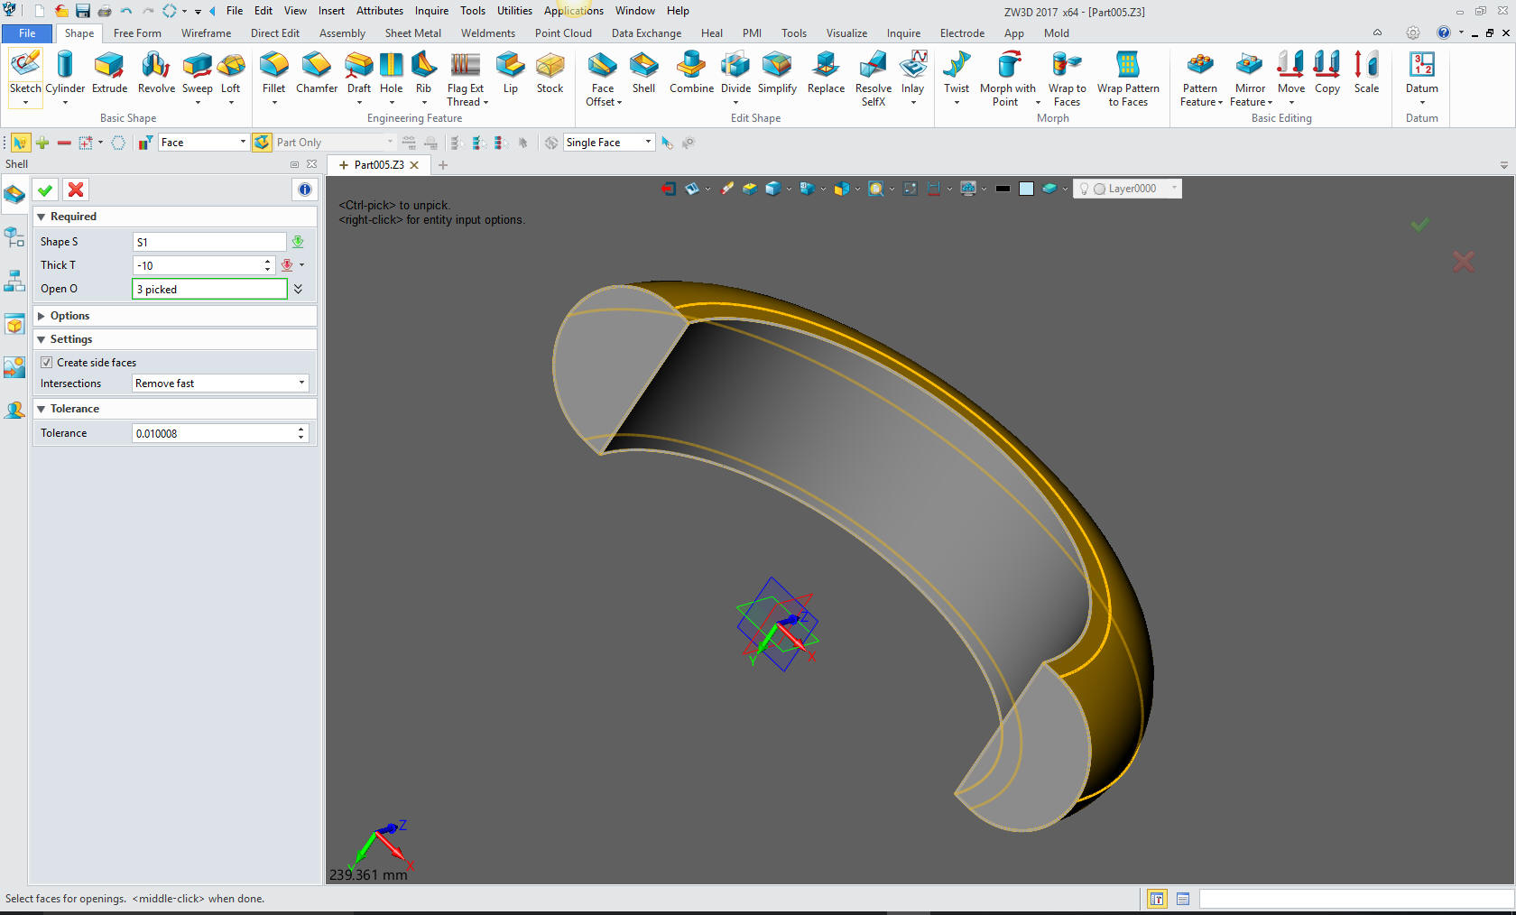
Task: Click the blue info button in Shell panel
Action: tap(305, 189)
